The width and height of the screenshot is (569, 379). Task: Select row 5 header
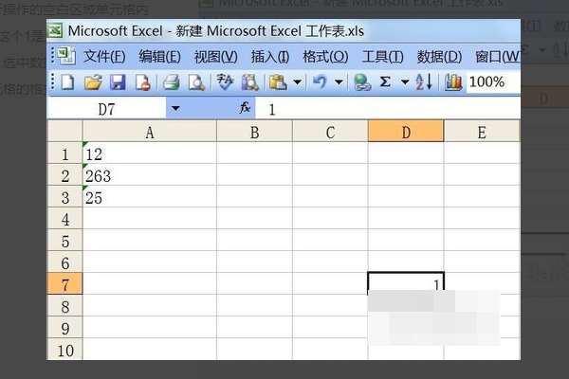pyautogui.click(x=64, y=240)
